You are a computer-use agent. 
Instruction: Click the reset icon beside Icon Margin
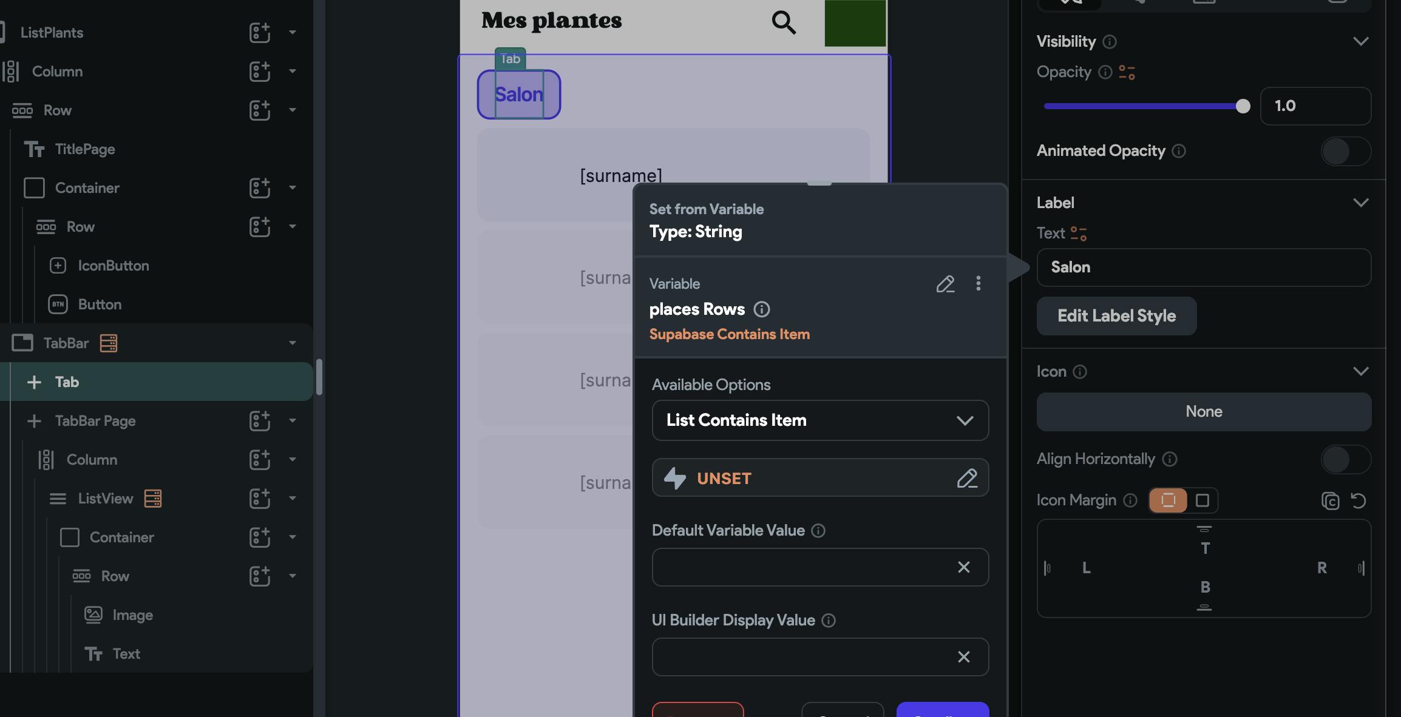point(1359,501)
